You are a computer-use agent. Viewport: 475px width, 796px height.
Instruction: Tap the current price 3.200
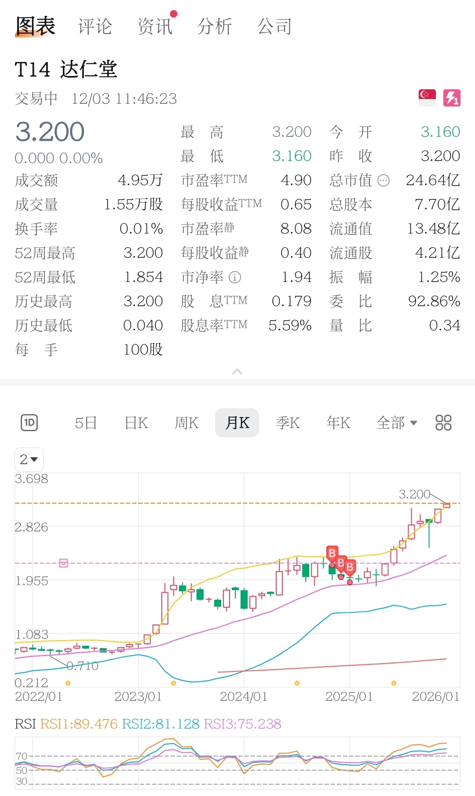50,132
